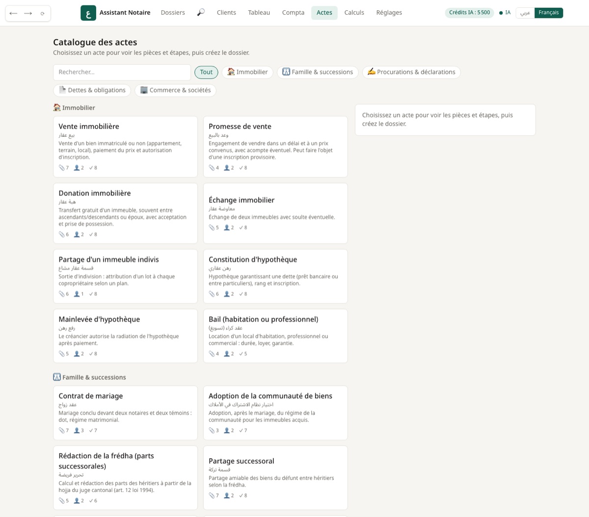
Task: Open the Dossiers menu
Action: tap(173, 13)
